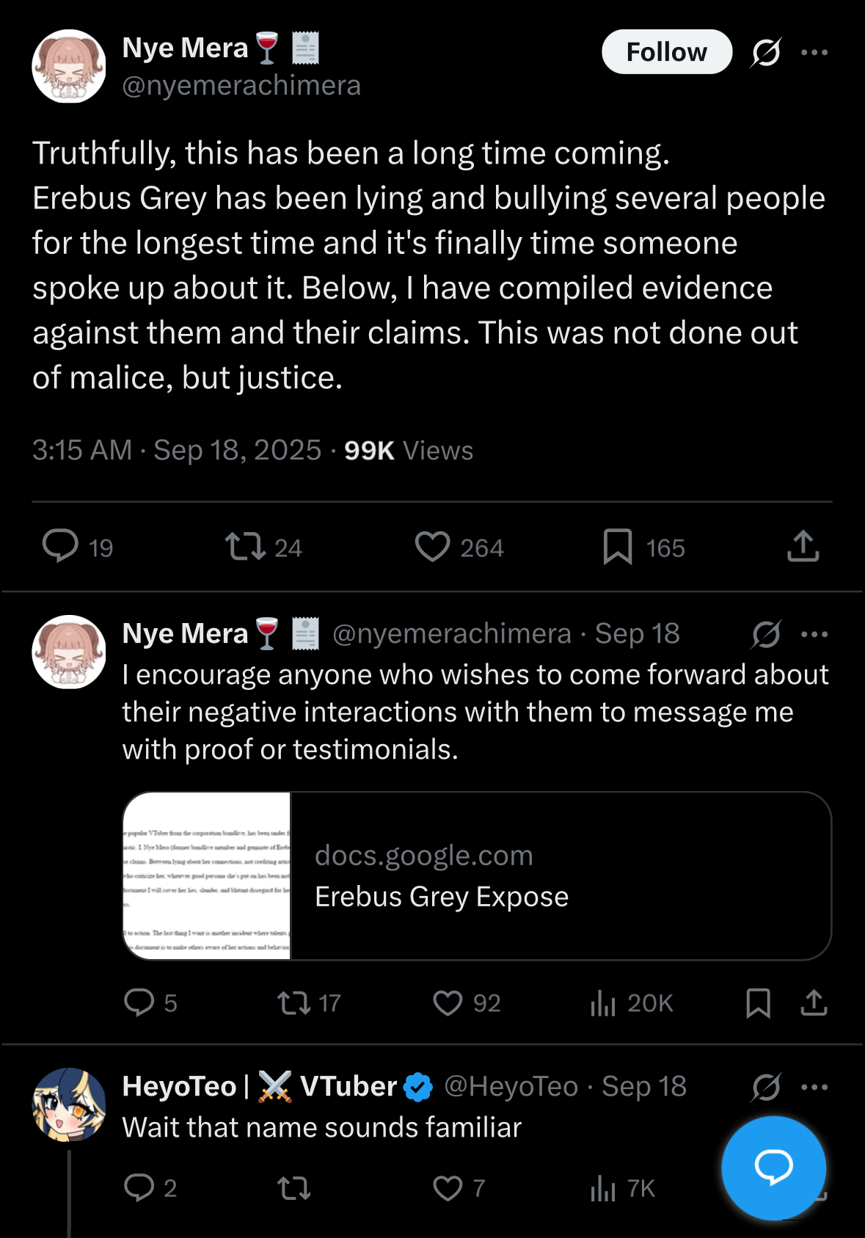Open @nyemerachimera profile handle in header

(x=241, y=85)
